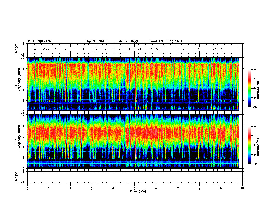273x211 pixels.
Task: Click the '5' voltage tick on ch.1(V) panel
Action: pos(24,44)
